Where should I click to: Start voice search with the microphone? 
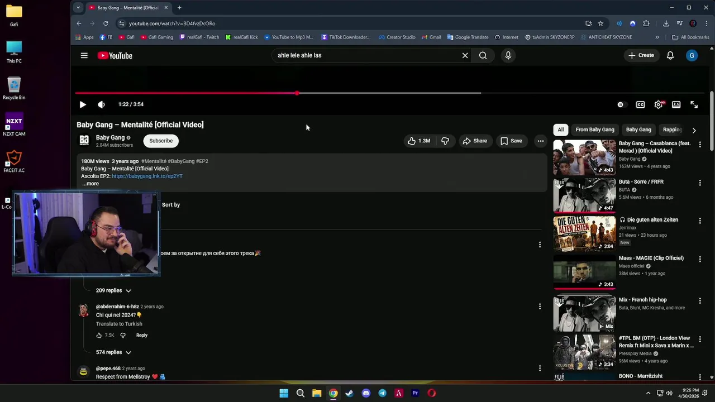tap(508, 55)
